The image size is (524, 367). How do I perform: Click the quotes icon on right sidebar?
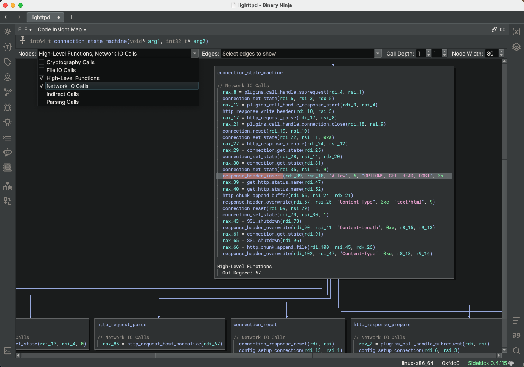click(516, 336)
